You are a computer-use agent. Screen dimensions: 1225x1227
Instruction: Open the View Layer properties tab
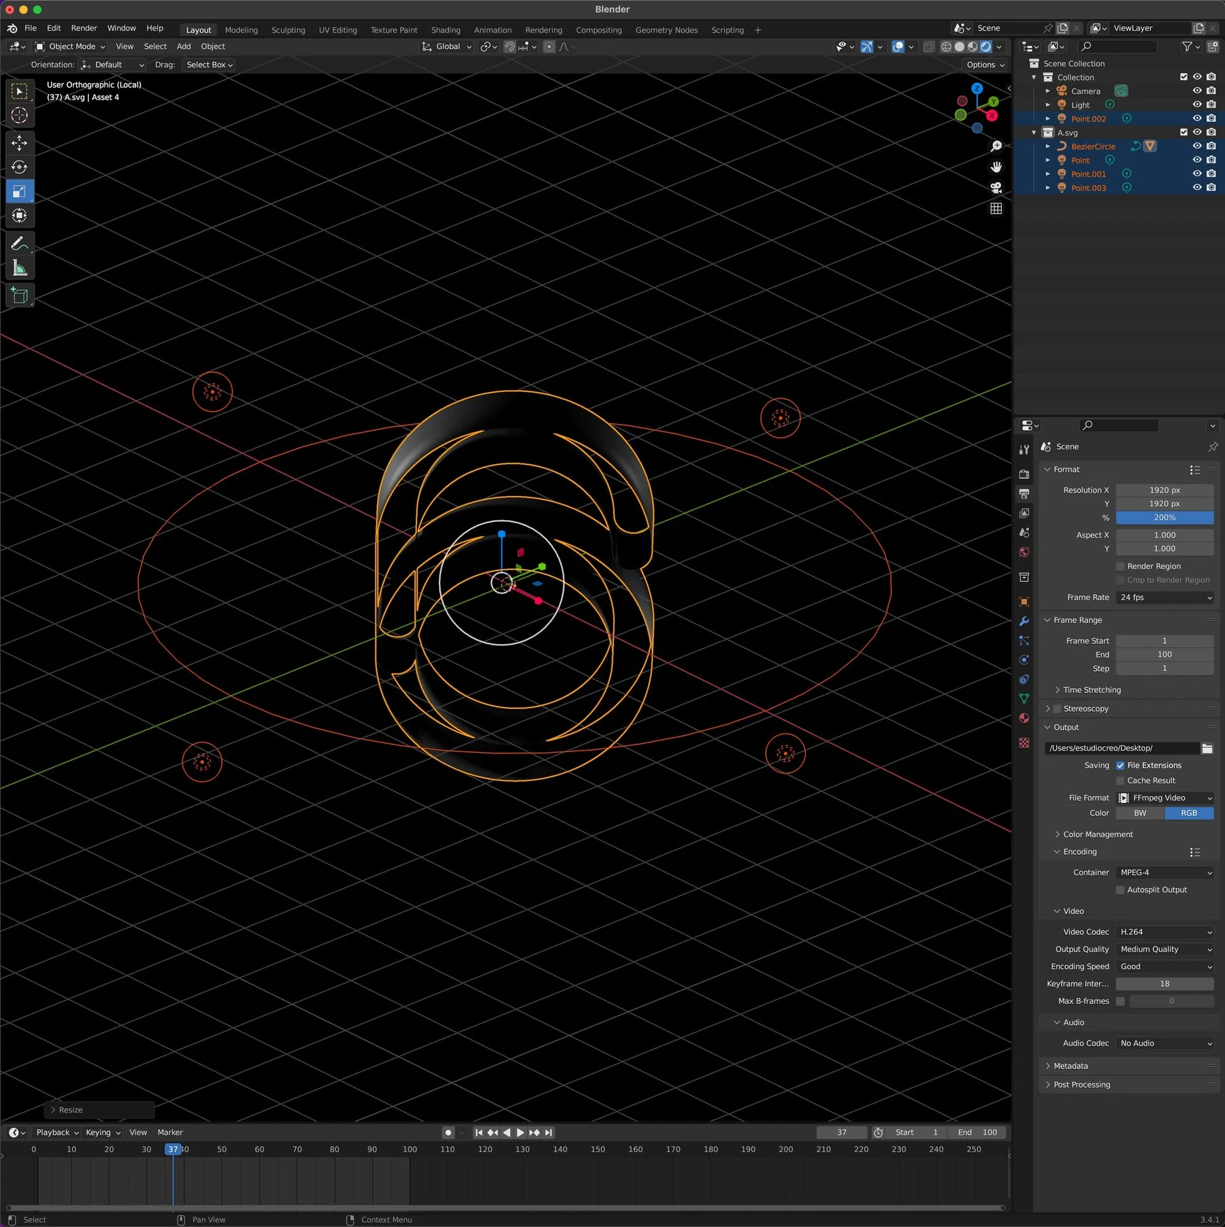(x=1024, y=513)
